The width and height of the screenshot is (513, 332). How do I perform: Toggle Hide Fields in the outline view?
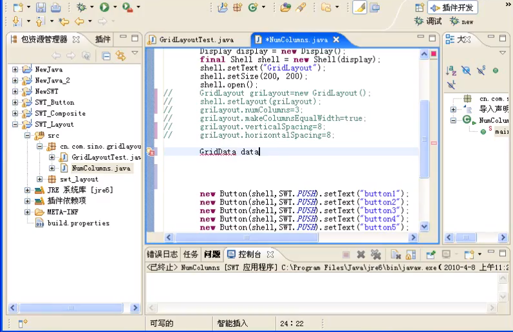[466, 70]
